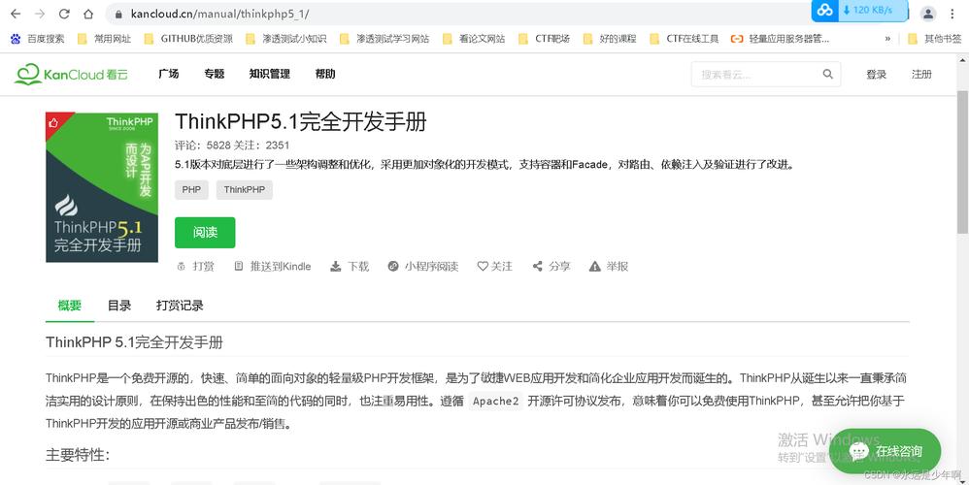Open the GITHUB优质资源 bookmark folder
The width and height of the screenshot is (969, 485).
[188, 39]
